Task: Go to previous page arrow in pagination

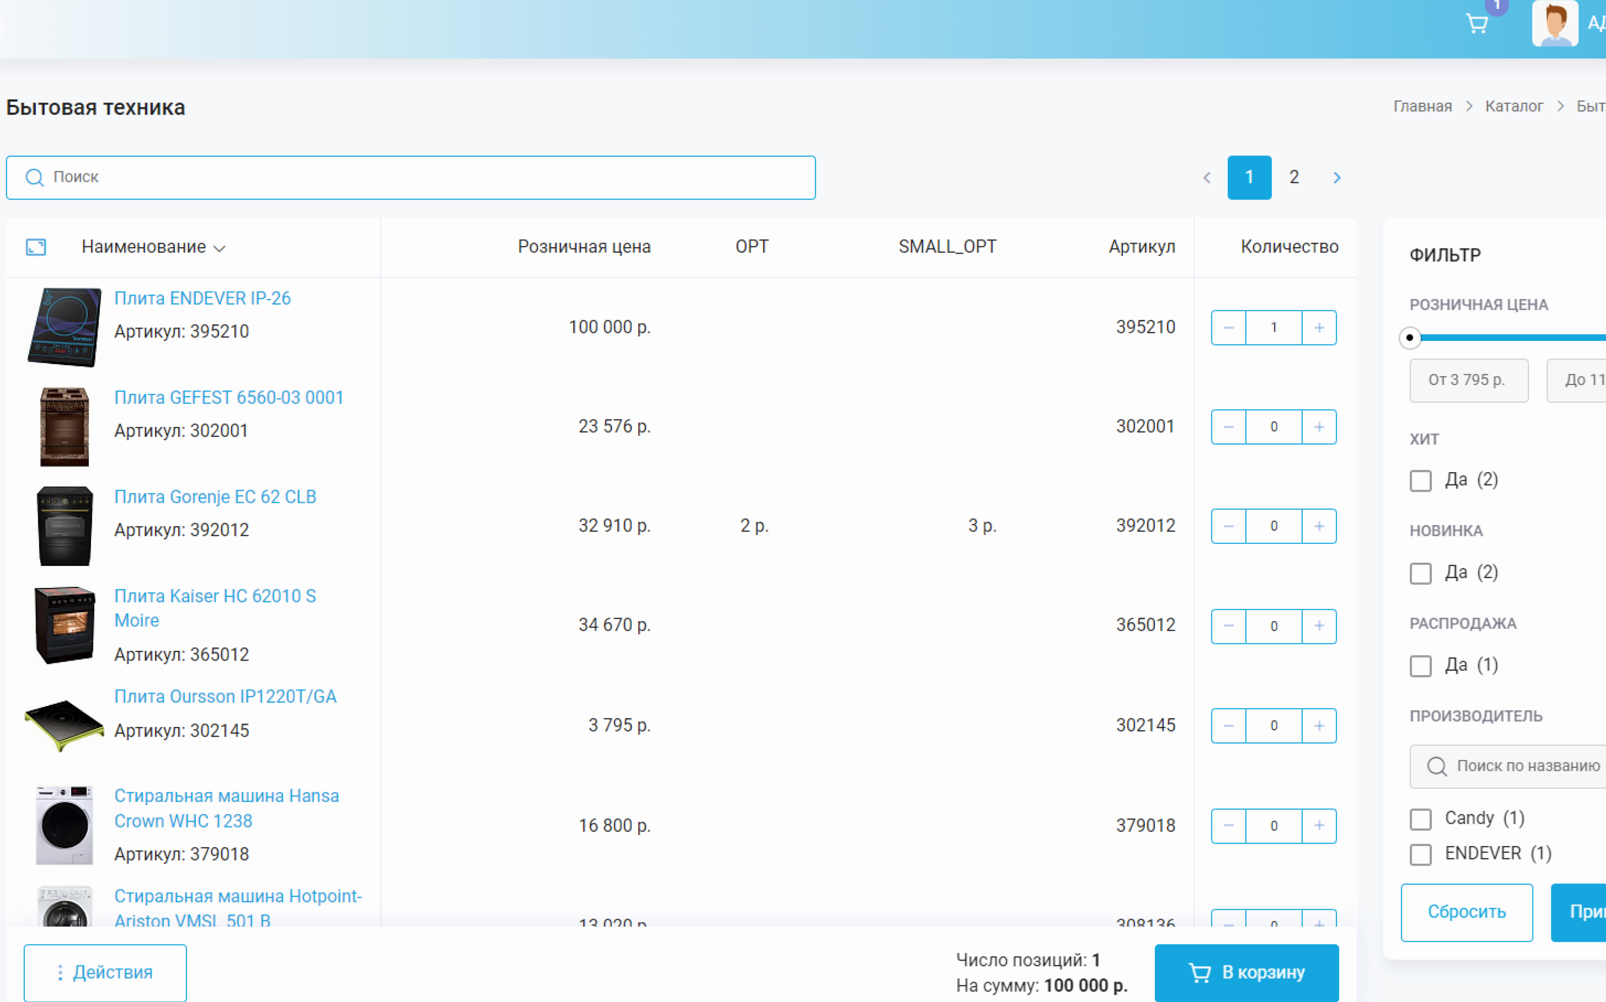Action: tap(1207, 178)
